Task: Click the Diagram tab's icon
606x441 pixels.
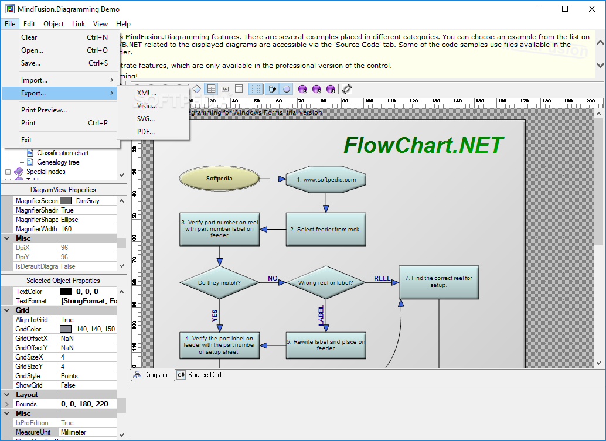Action: (137, 375)
